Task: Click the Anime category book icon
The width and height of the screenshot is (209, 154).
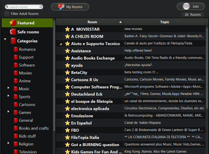Action: 16,81
